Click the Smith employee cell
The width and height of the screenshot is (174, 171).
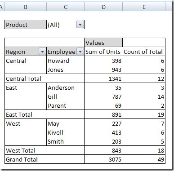click(66, 141)
